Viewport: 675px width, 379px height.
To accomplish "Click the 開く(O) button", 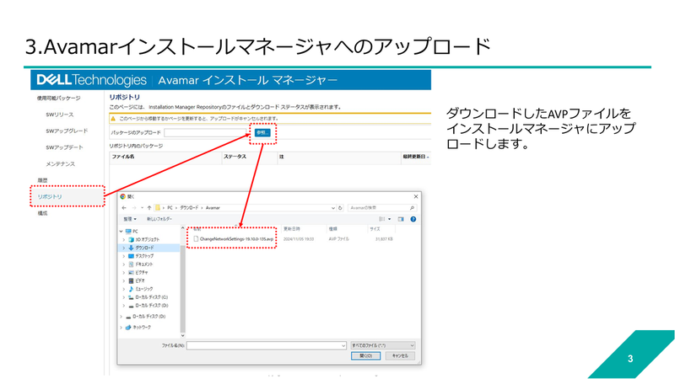I will (x=365, y=355).
